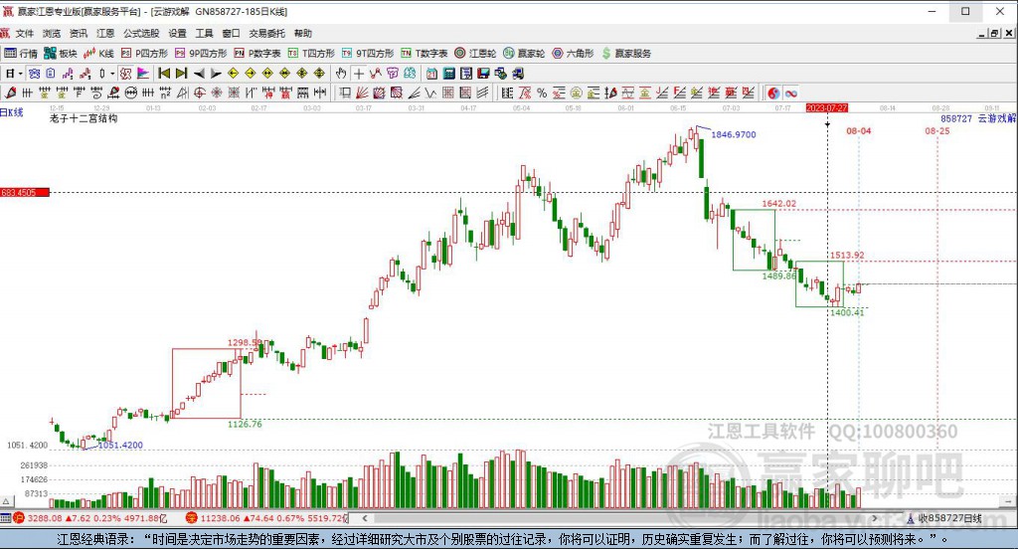Viewport: 1018px width, 549px height.
Task: Open the calendar icon showing 21
Action: click(x=431, y=74)
